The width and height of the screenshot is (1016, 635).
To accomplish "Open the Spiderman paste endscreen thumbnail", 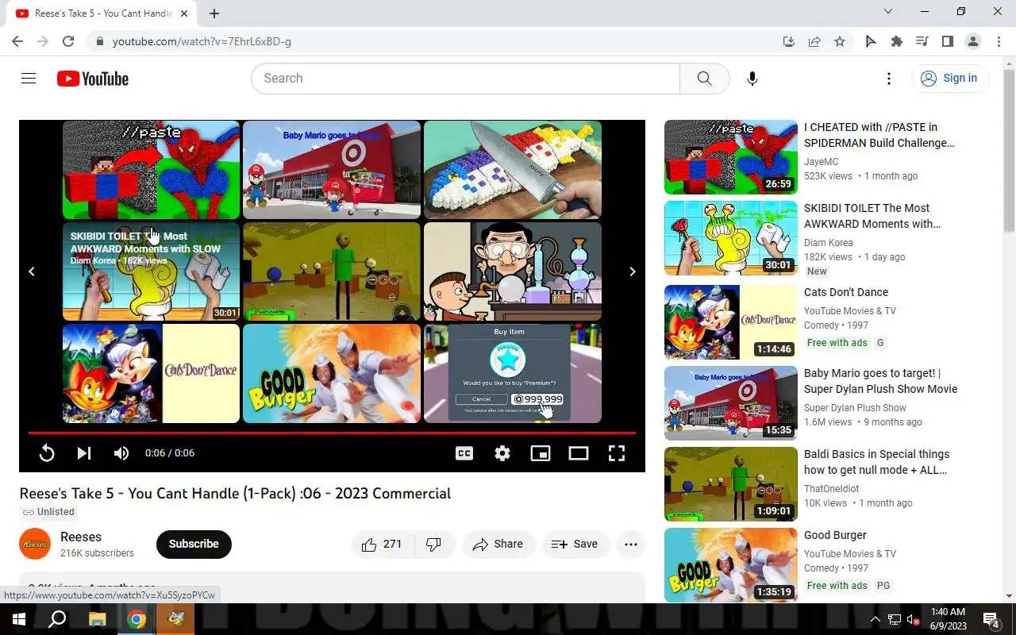I will pos(151,170).
